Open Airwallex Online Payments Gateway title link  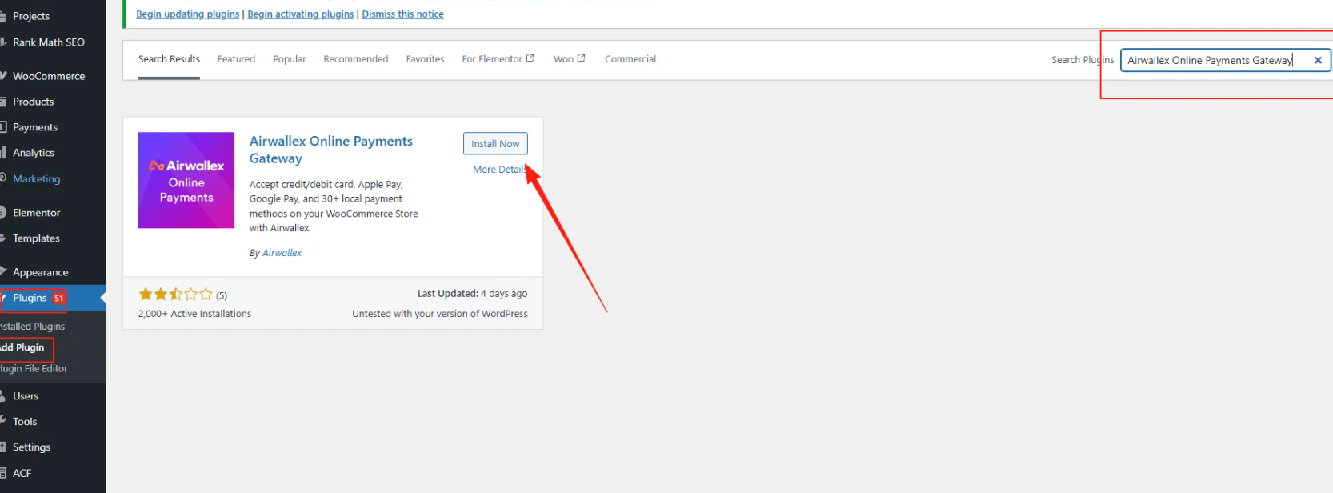(331, 150)
